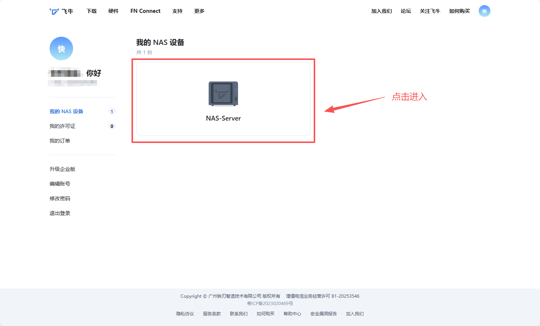
Task: Open 我的许可证 sidebar item
Action: pyautogui.click(x=62, y=126)
